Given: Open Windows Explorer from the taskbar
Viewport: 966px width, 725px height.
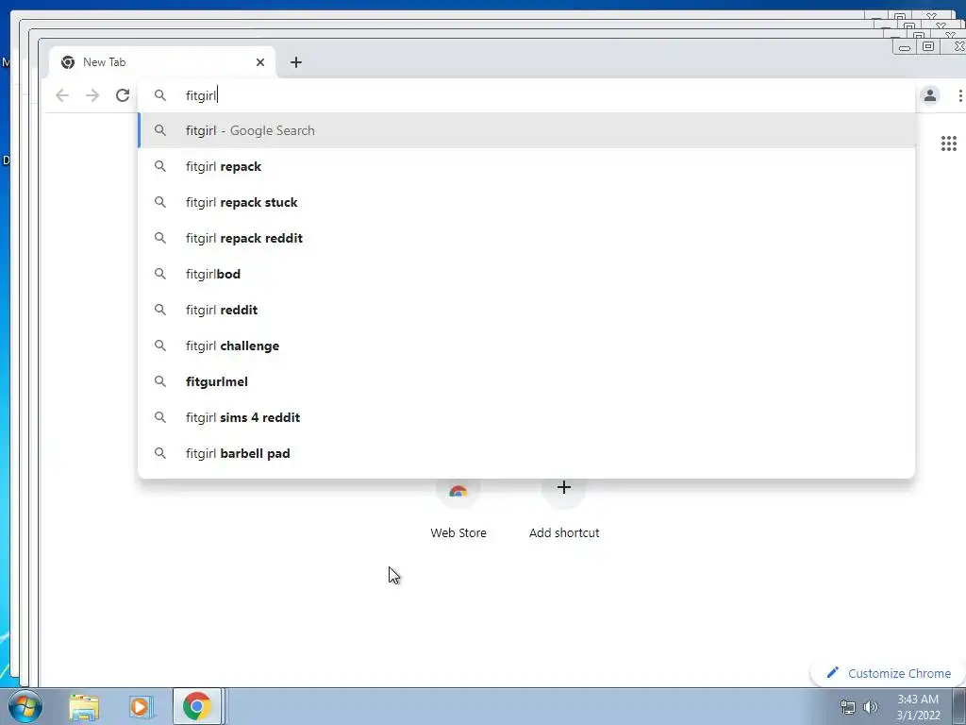Looking at the screenshot, I should (84, 707).
